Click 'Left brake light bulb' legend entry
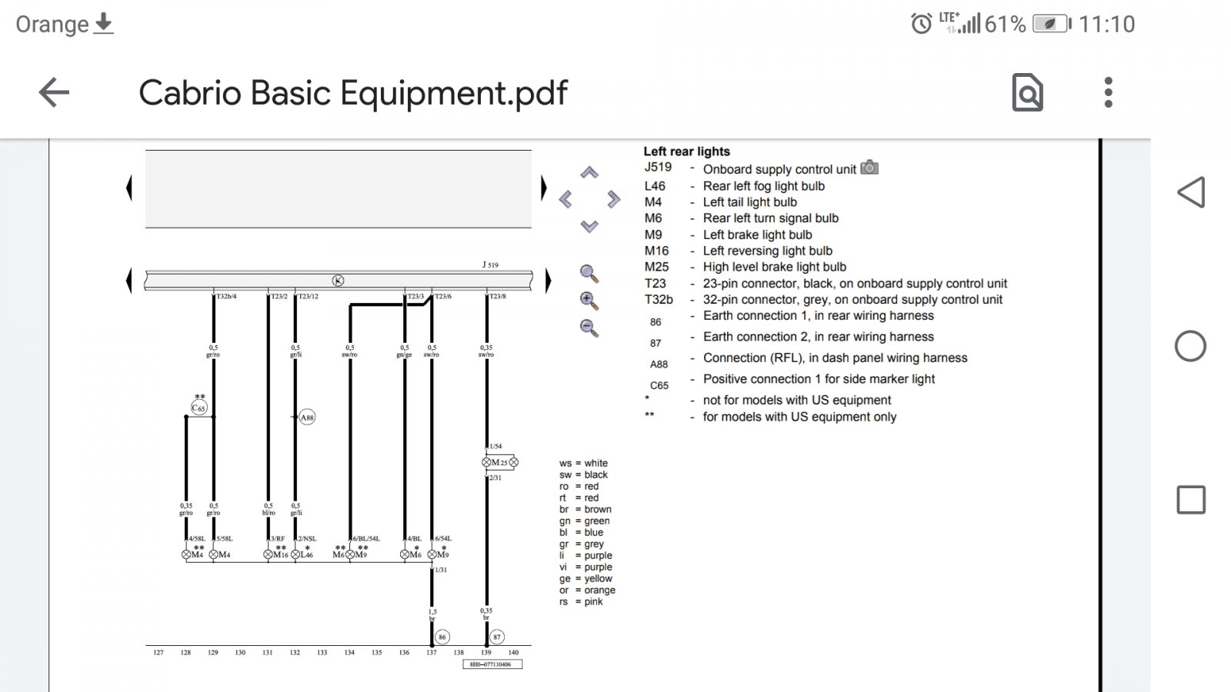Screen dimensions: 1231x692 [757, 235]
